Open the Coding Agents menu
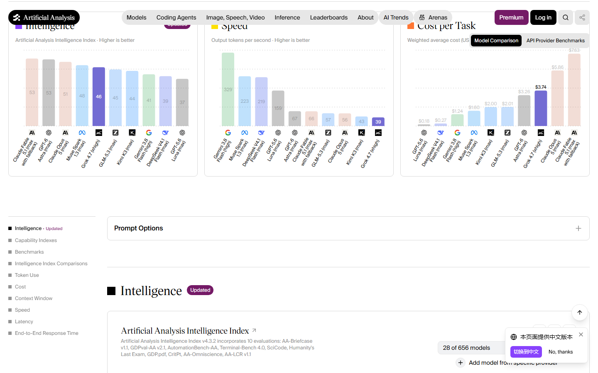The width and height of the screenshot is (598, 373). (x=176, y=17)
